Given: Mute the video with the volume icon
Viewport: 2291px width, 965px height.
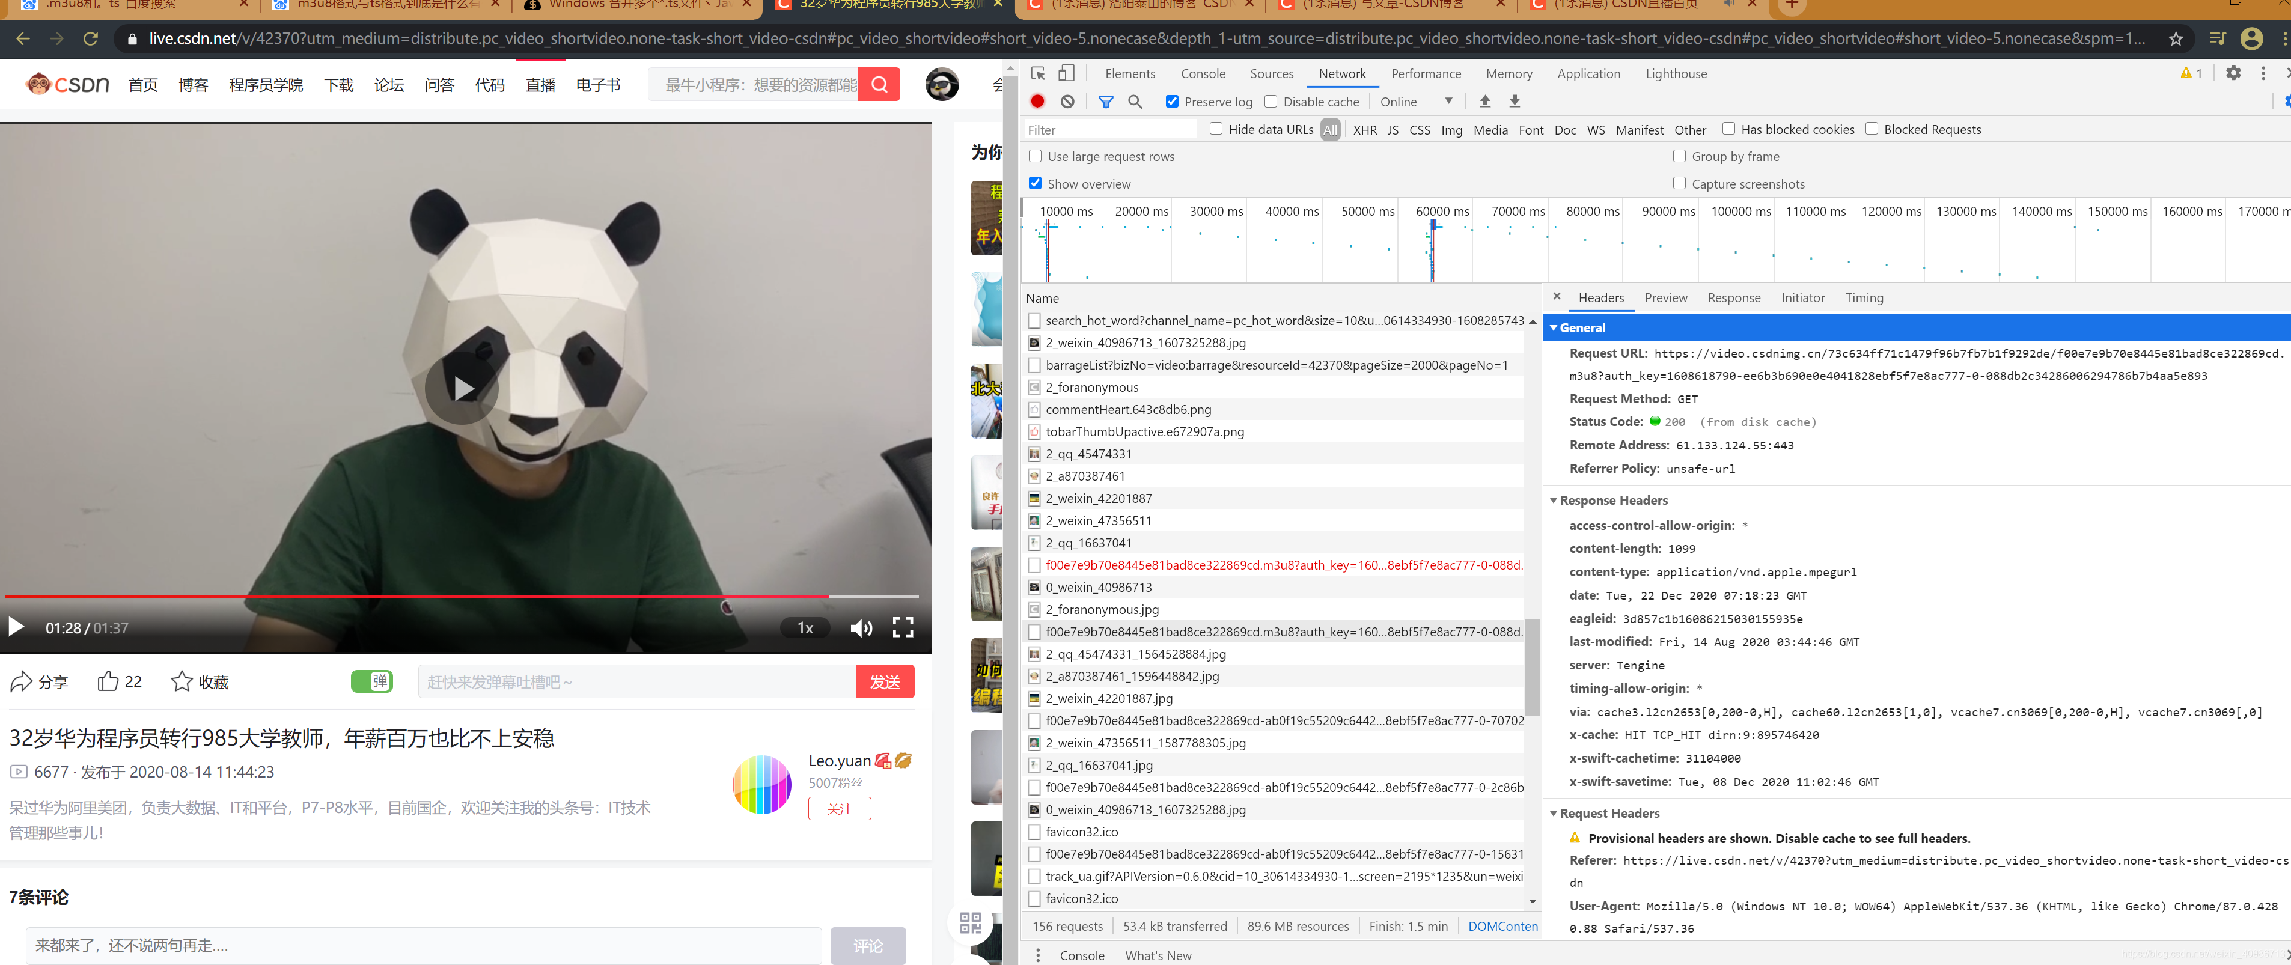Looking at the screenshot, I should tap(860, 628).
